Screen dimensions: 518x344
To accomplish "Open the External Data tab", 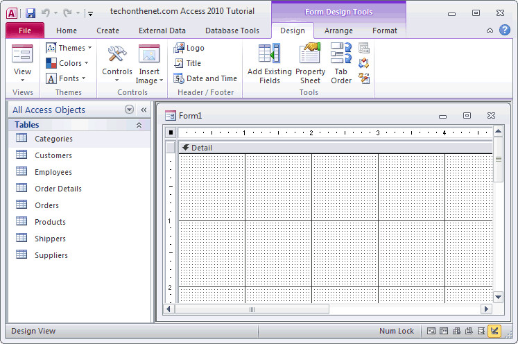I will (x=162, y=31).
